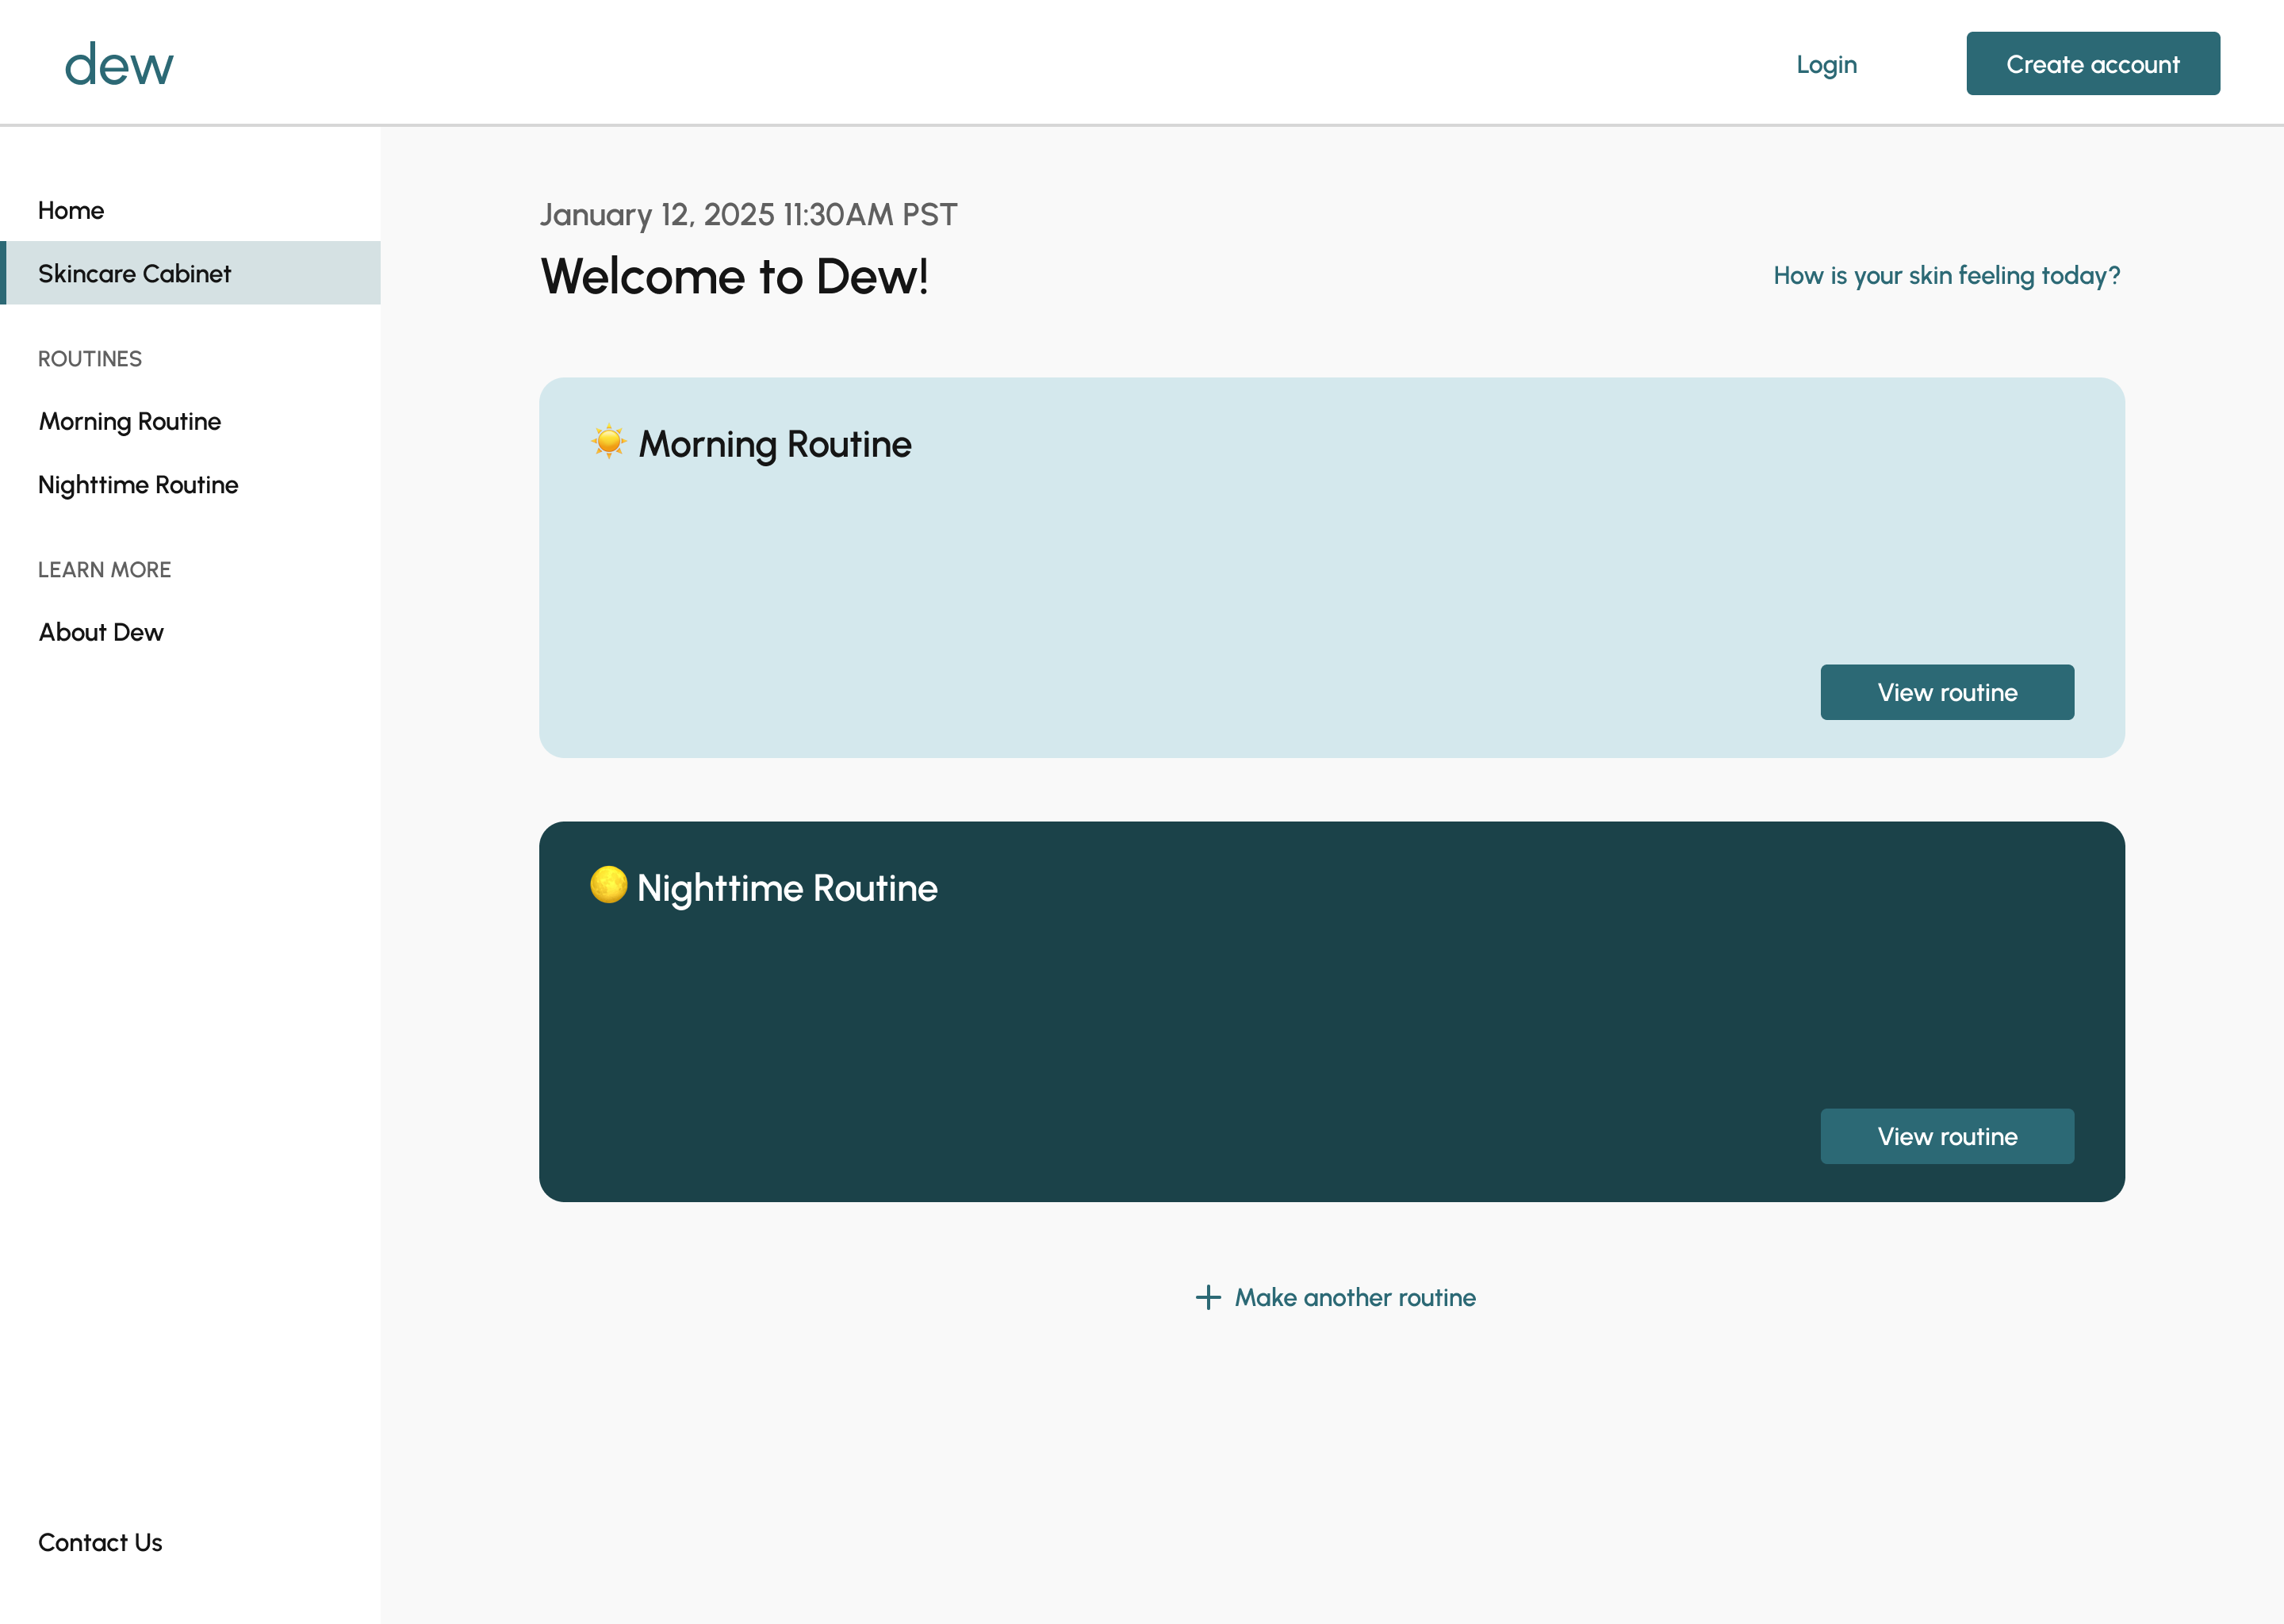Image resolution: width=2284 pixels, height=1624 pixels.
Task: Click the Morning Routine card heading
Action: [x=775, y=444]
